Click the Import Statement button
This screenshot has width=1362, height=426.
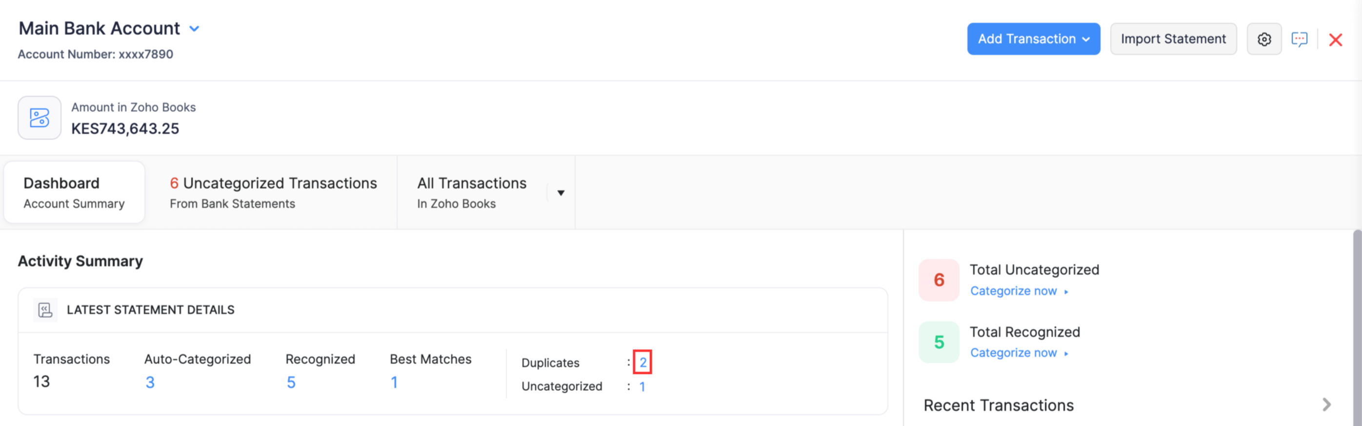click(1173, 39)
